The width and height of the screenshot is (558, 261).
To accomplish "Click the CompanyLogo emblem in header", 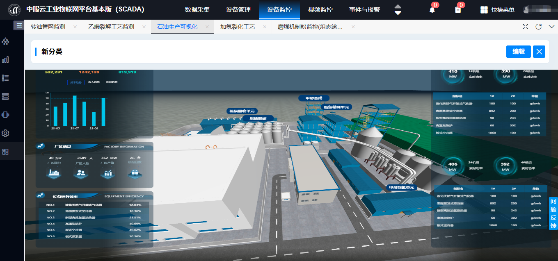I will point(15,10).
